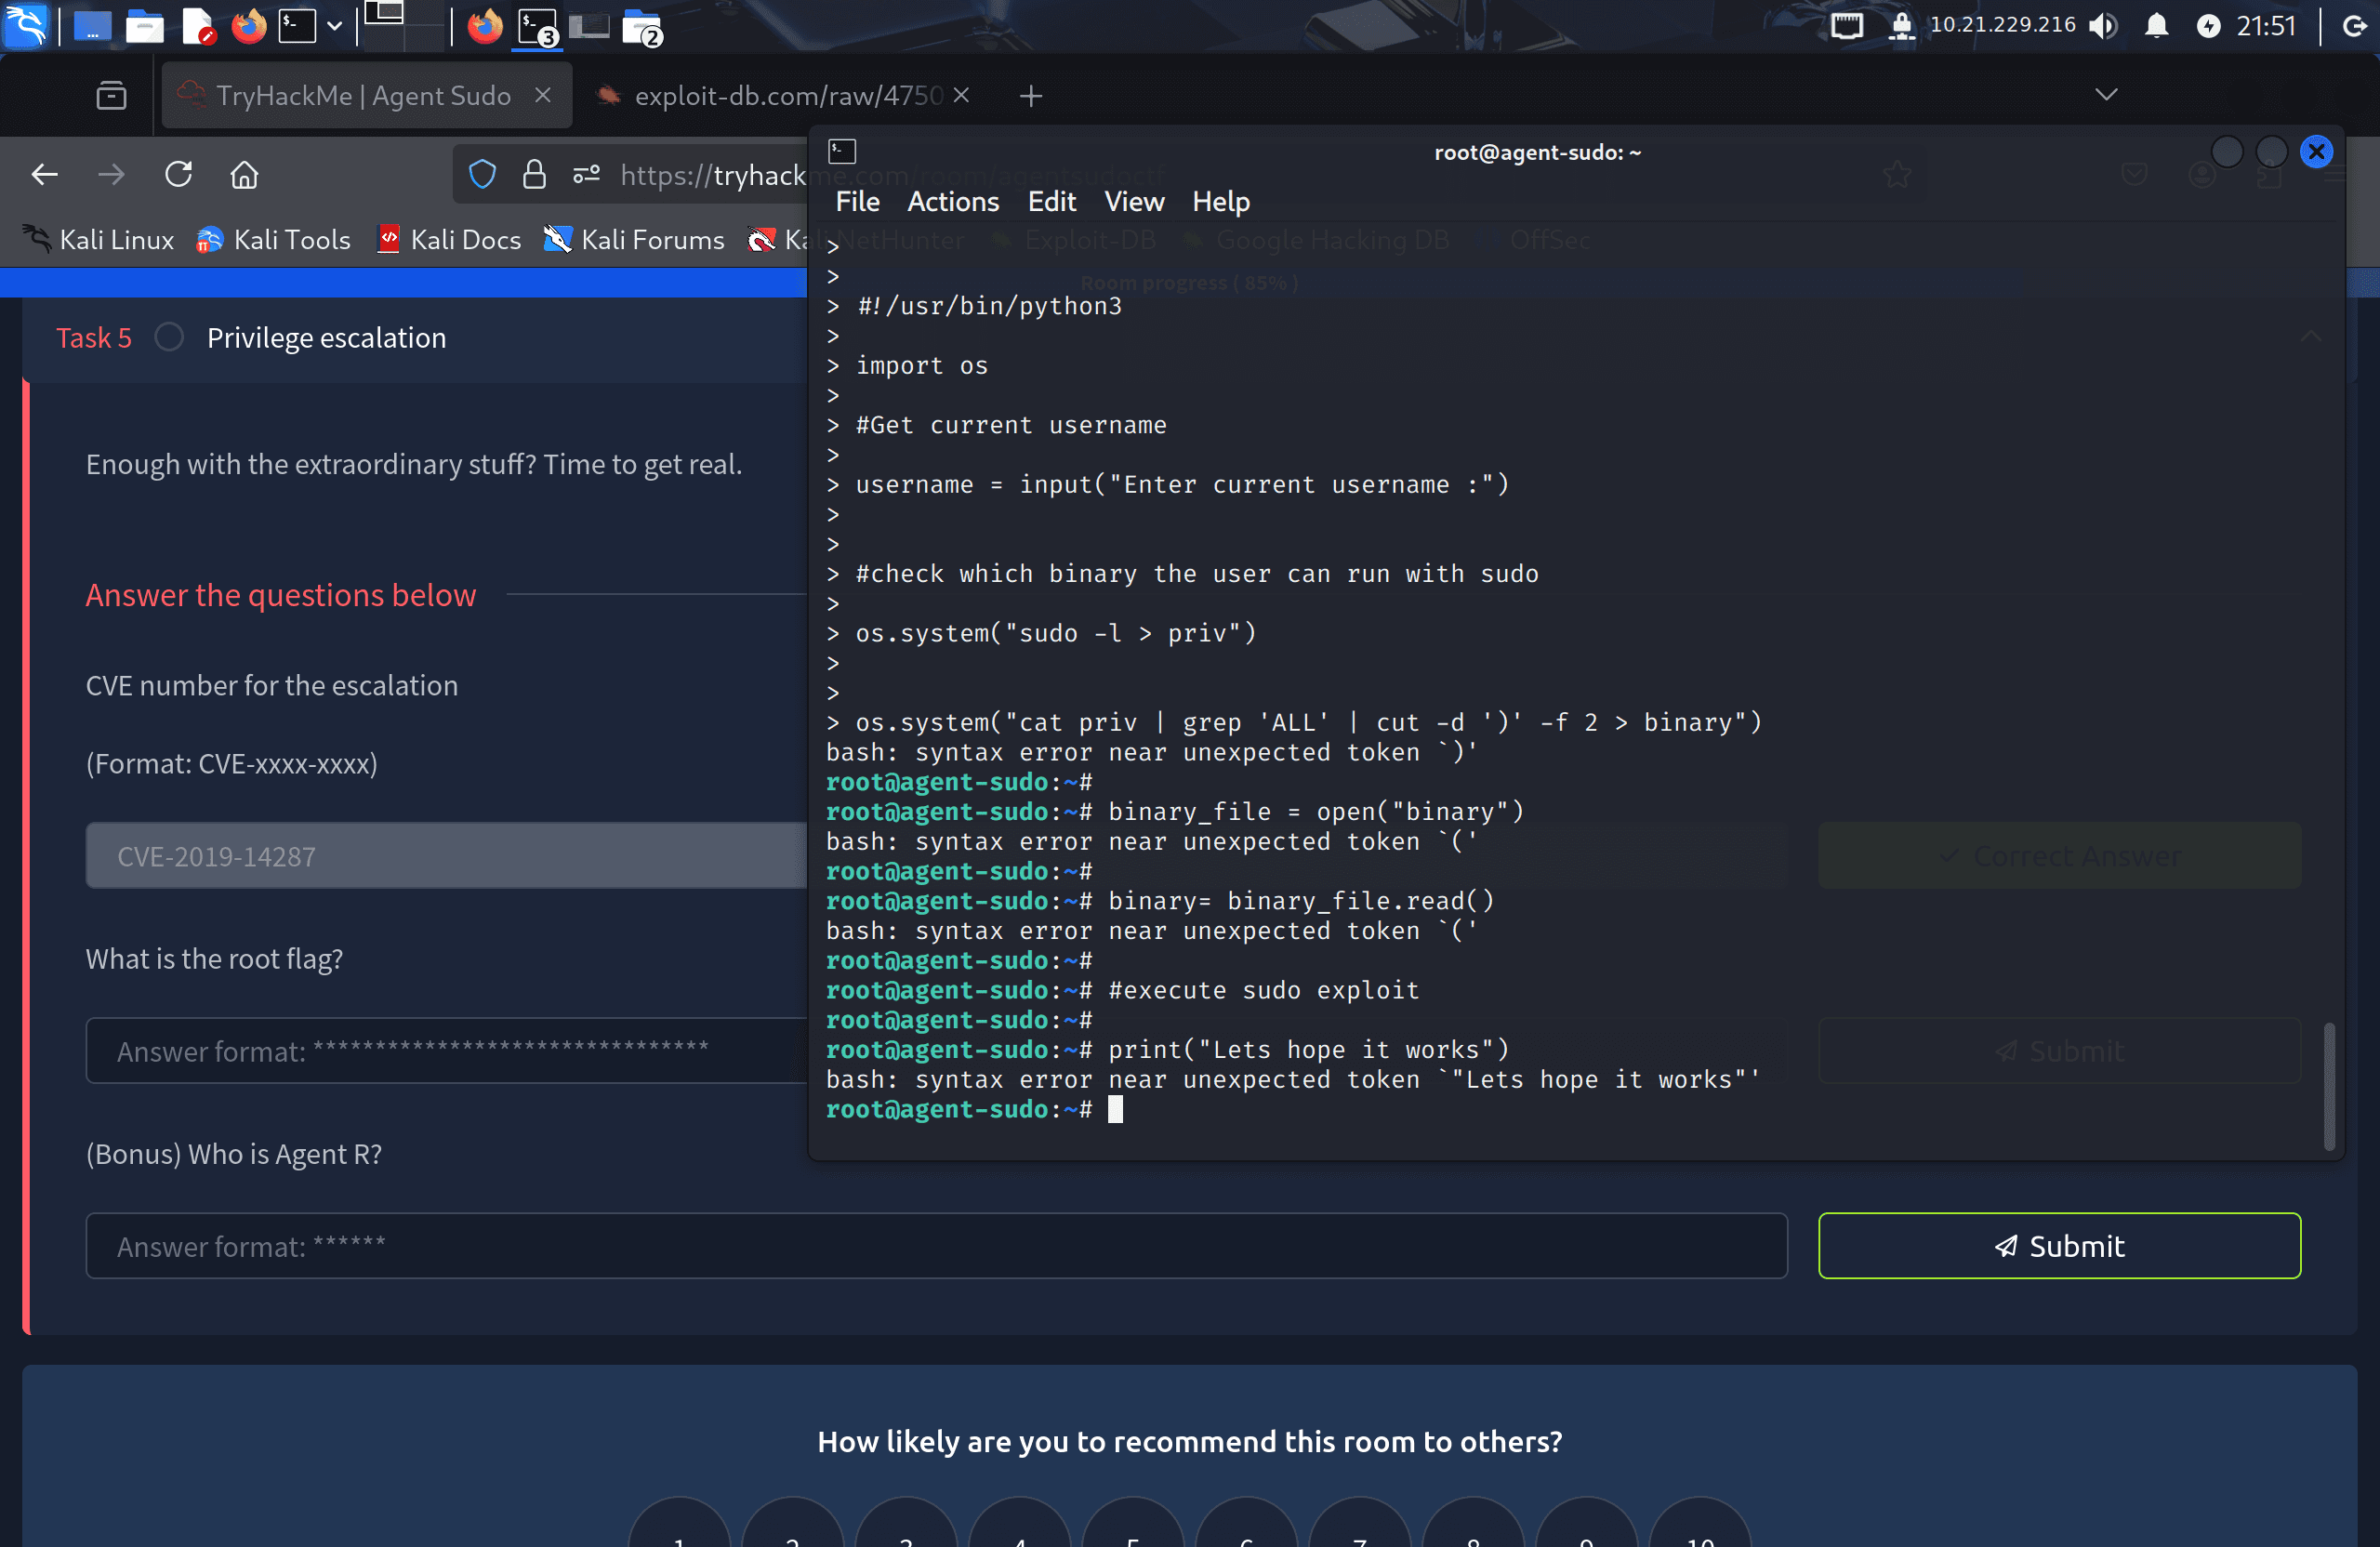Launch terminal emulator from panel launcher
Image resolution: width=2380 pixels, height=1547 pixels.
[297, 26]
